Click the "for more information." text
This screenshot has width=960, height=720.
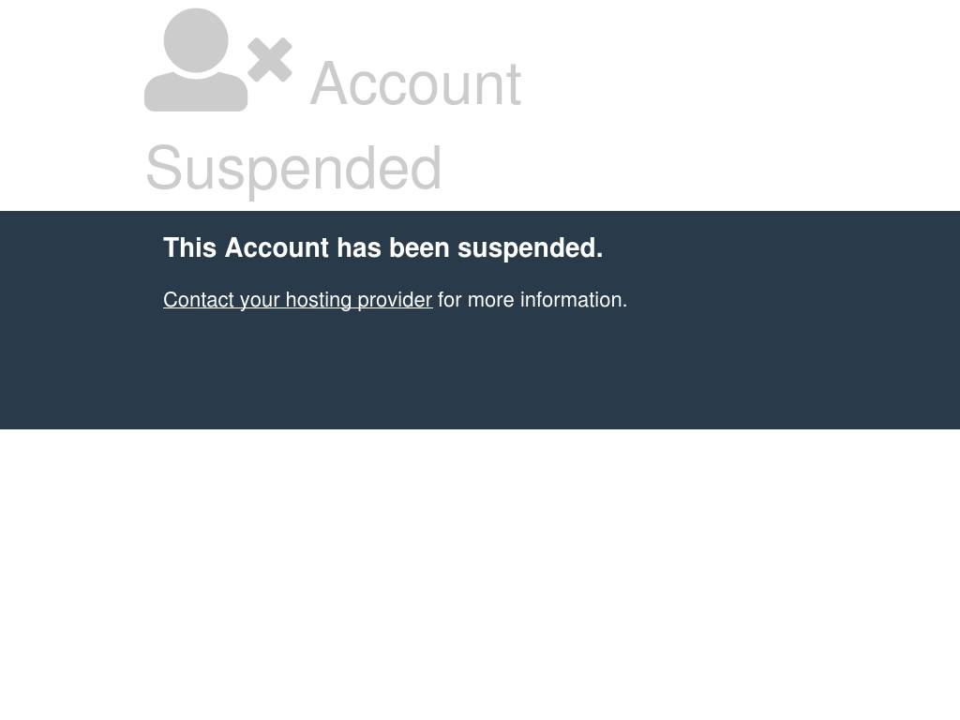[x=532, y=300]
